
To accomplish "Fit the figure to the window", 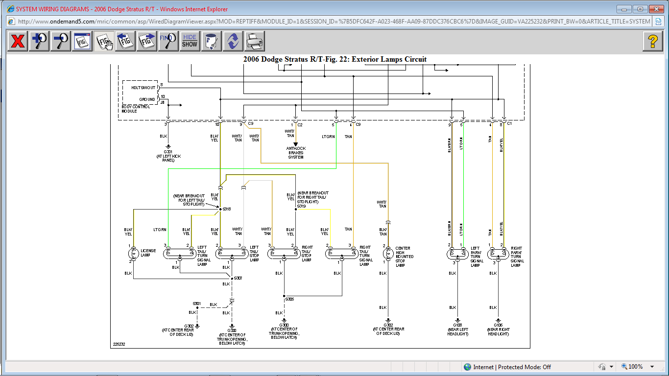I will [x=82, y=41].
